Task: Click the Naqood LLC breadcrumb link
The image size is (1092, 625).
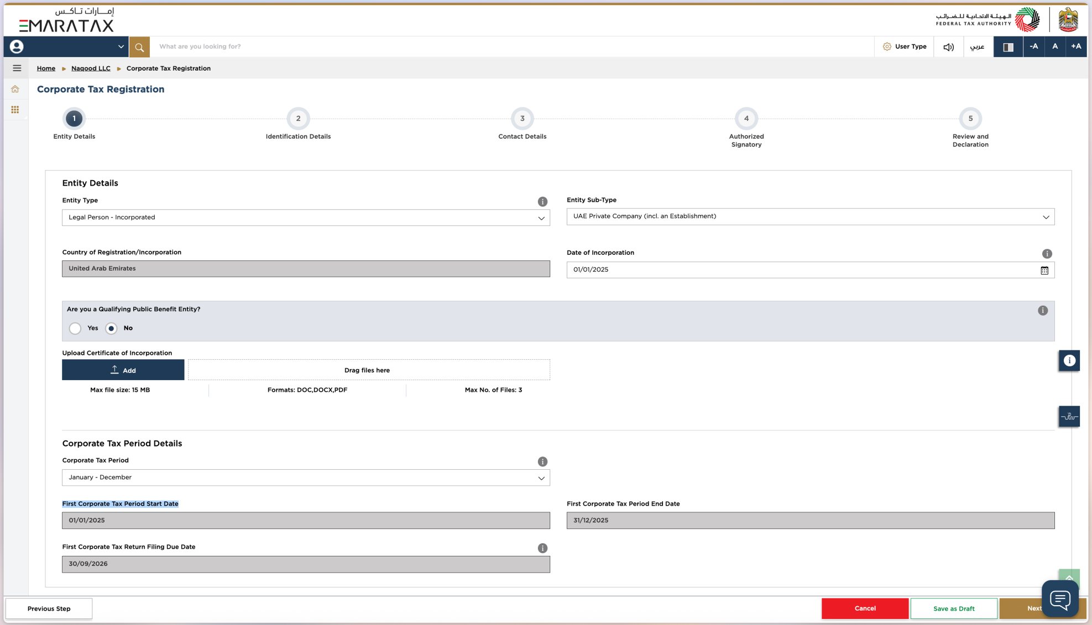Action: tap(91, 69)
